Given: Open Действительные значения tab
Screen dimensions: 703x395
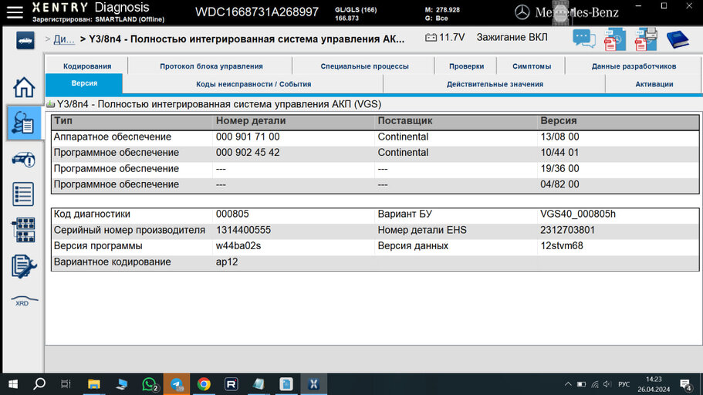Looking at the screenshot, I should click(495, 84).
